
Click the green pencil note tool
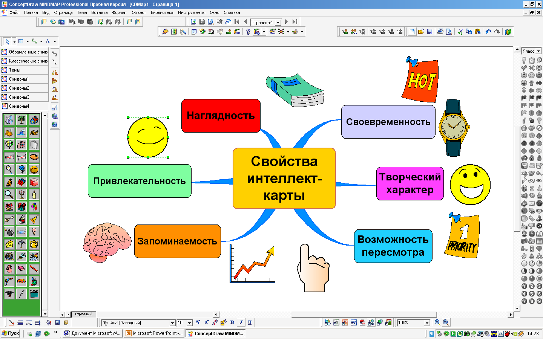(x=202, y=32)
